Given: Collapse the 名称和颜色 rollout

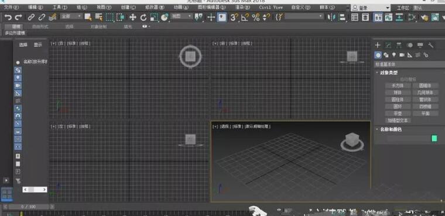Looking at the screenshot, I should click(x=391, y=129).
